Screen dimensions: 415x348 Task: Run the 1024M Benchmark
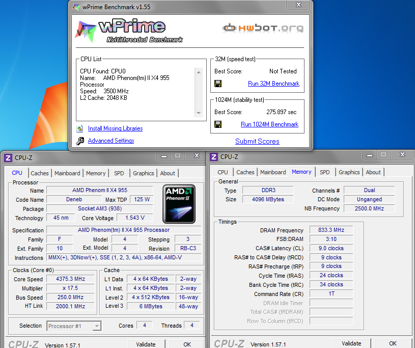click(x=269, y=124)
